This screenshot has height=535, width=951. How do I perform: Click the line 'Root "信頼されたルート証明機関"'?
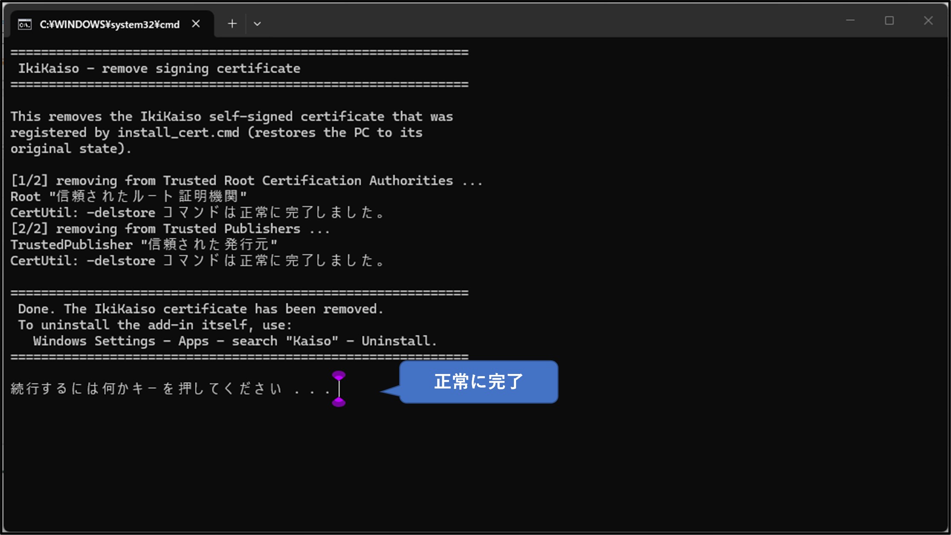coord(128,197)
